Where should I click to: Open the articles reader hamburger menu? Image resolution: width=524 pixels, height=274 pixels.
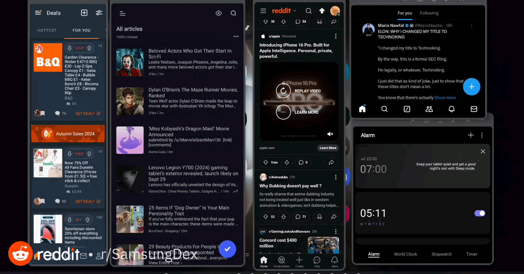coord(123,14)
